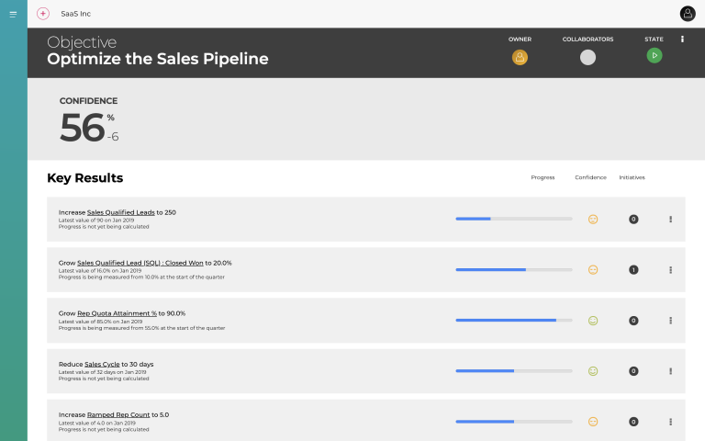The height and width of the screenshot is (441, 705).
Task: Click confidence face for Rep Quota Attainment row
Action: point(593,321)
